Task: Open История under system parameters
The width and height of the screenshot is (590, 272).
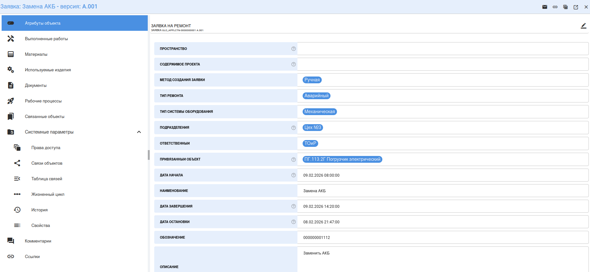Action: 40,210
